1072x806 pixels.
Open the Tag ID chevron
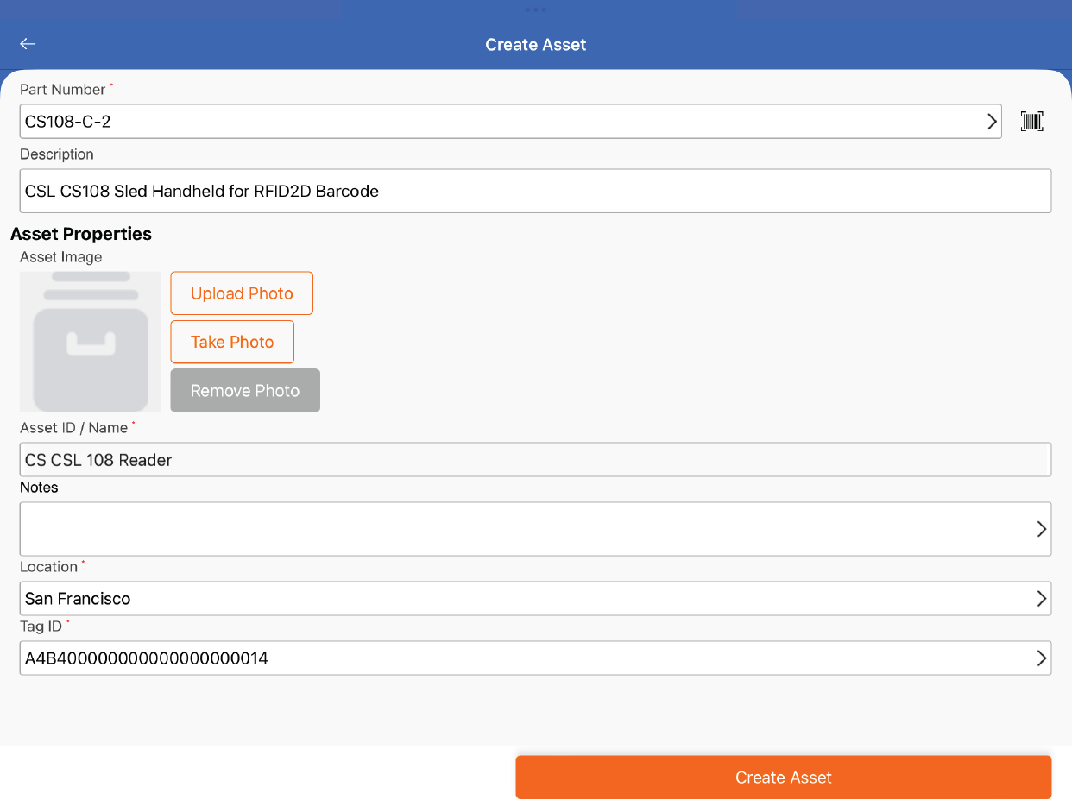point(1041,658)
